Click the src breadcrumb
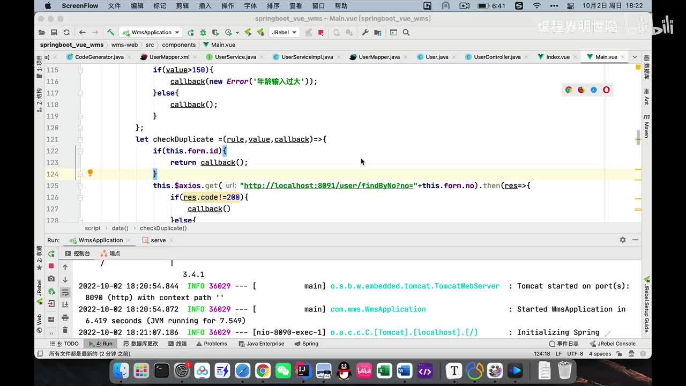Image resolution: width=686 pixels, height=386 pixels. pos(150,45)
